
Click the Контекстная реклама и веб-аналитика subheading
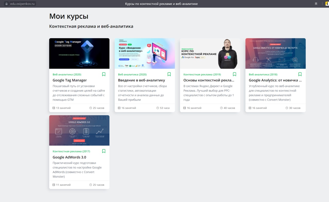91,26
